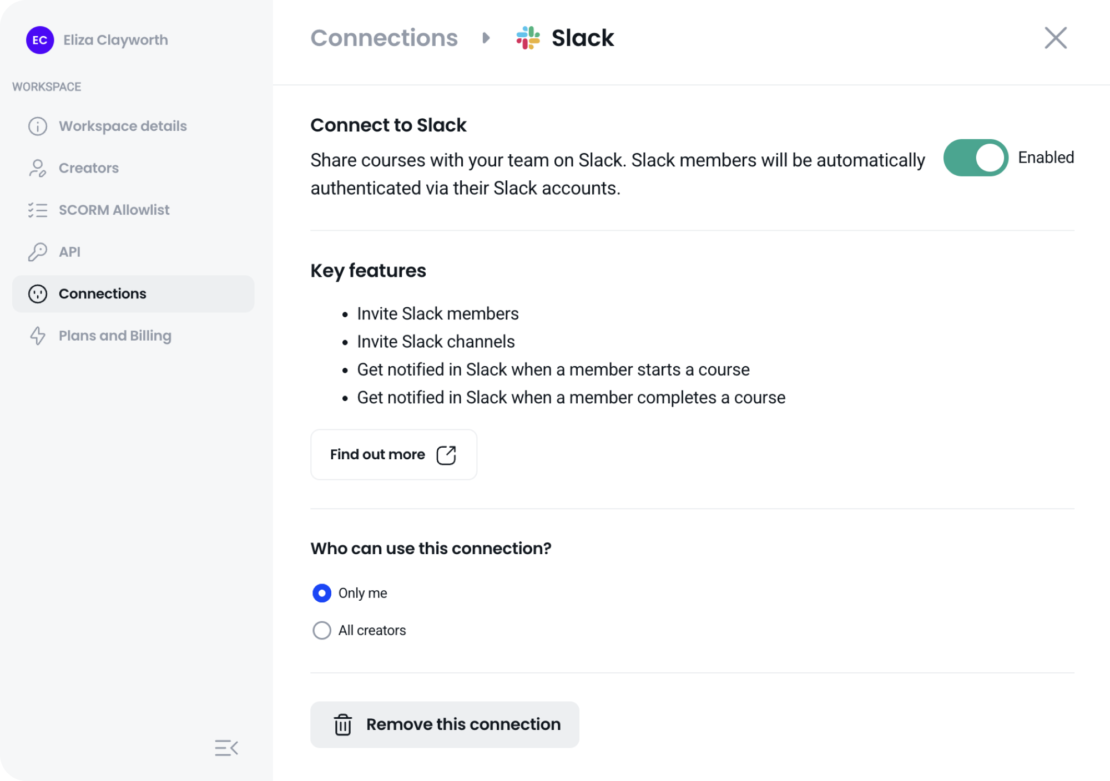Click the Slack title in the header
This screenshot has height=781, width=1110.
tap(583, 38)
